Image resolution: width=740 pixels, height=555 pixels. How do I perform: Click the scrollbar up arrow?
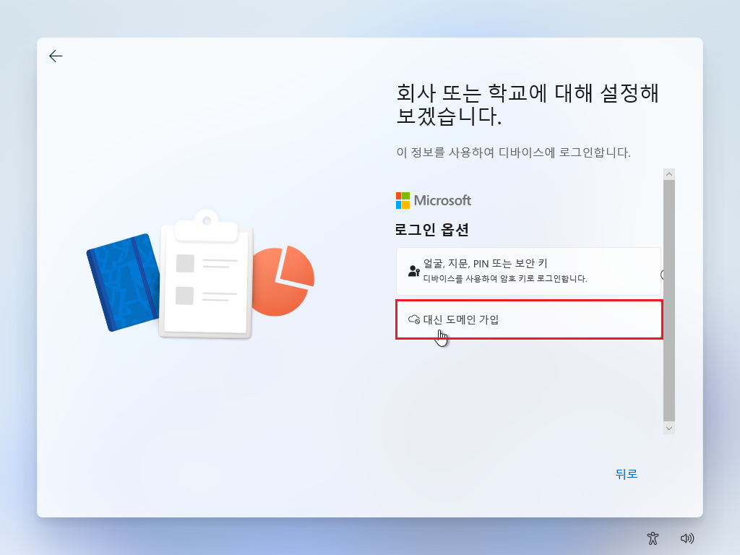(669, 174)
